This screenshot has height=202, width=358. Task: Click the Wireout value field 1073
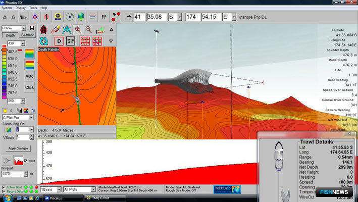pos(13,174)
